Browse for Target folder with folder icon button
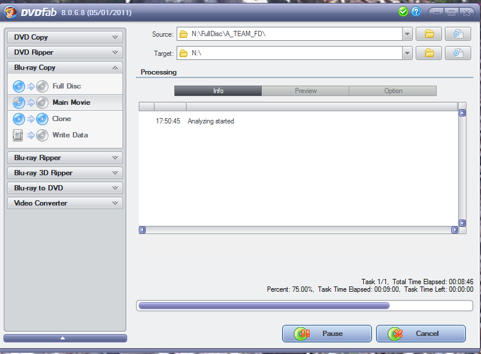The image size is (481, 354). [x=429, y=54]
